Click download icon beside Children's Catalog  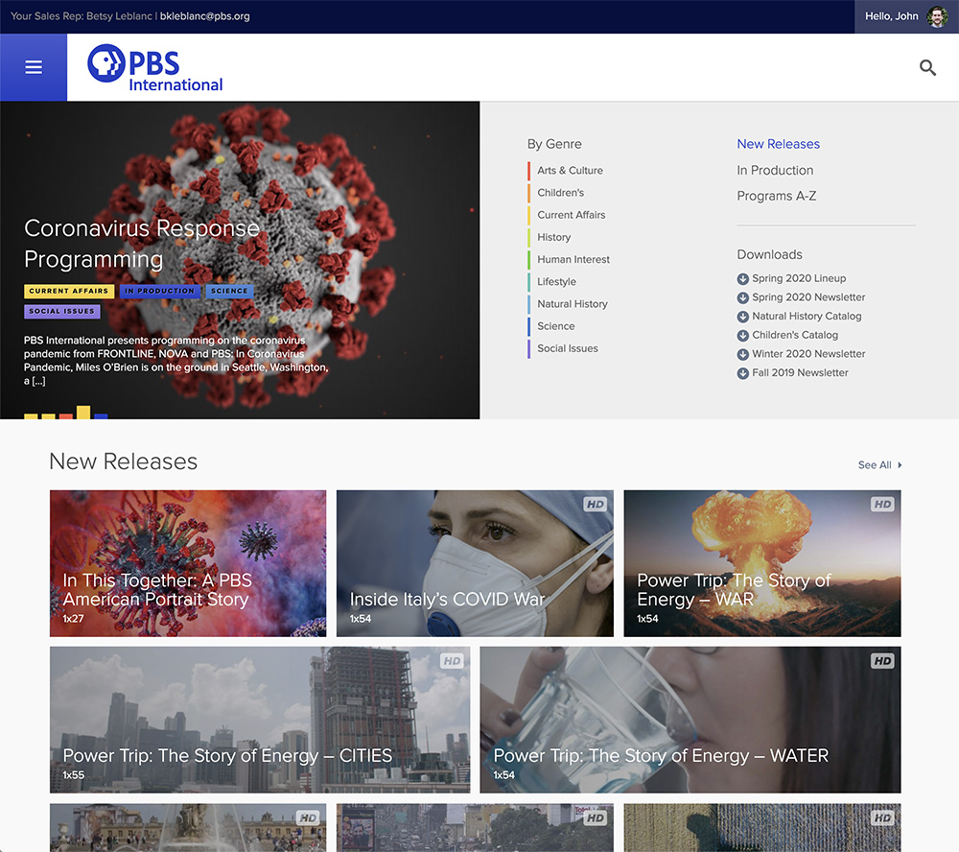pos(742,336)
